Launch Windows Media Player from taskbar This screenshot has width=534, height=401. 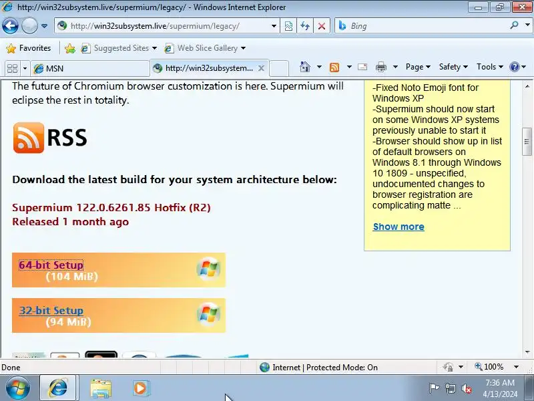(x=140, y=388)
